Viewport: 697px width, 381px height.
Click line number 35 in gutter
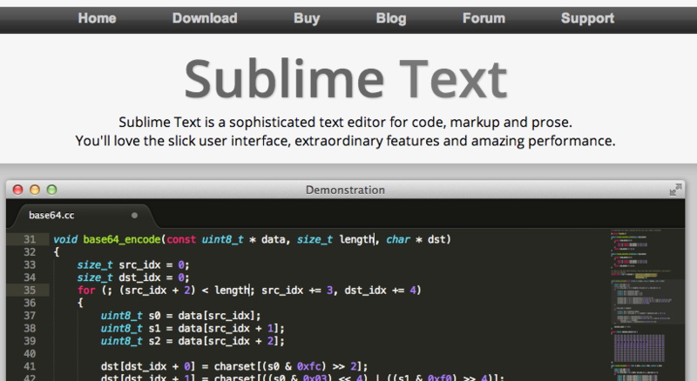30,291
